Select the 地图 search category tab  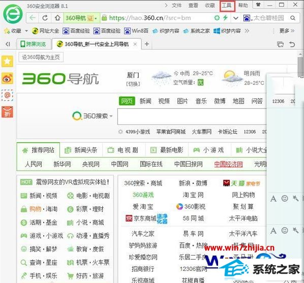238,101
